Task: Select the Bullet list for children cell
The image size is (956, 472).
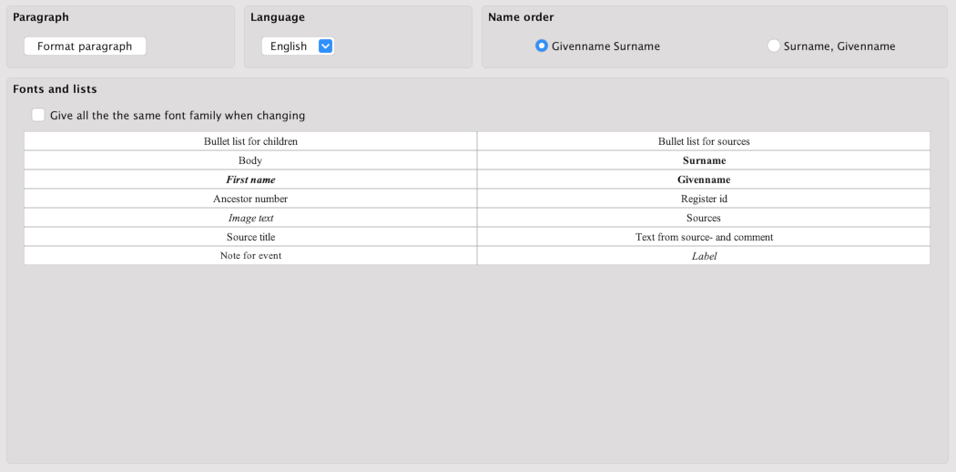Action: click(x=250, y=141)
